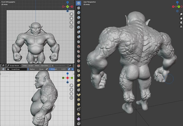
Task: Select the Boundary brush tool
Action: [x=79, y=114]
